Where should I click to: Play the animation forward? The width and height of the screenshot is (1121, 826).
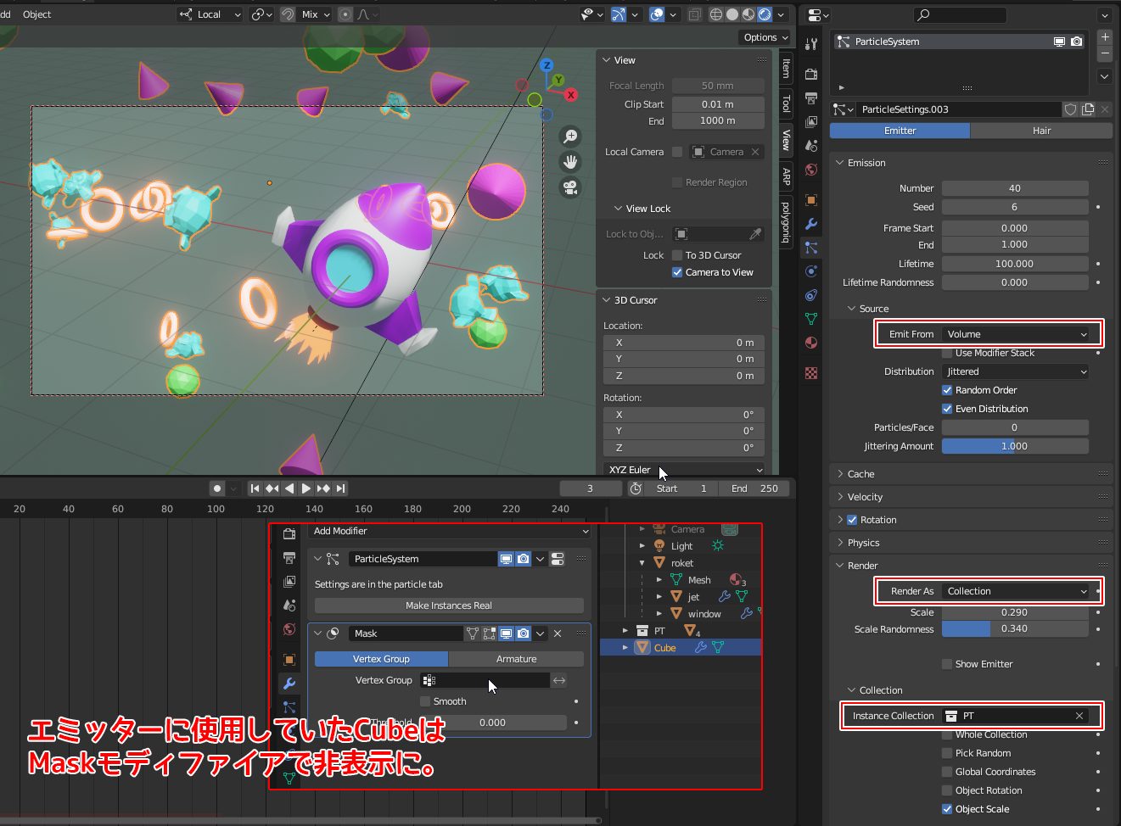pos(306,488)
